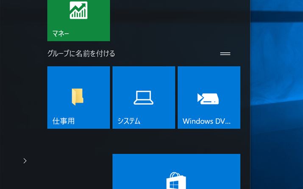303x189 pixels.
Task: Open the システム tile
Action: coord(144,97)
